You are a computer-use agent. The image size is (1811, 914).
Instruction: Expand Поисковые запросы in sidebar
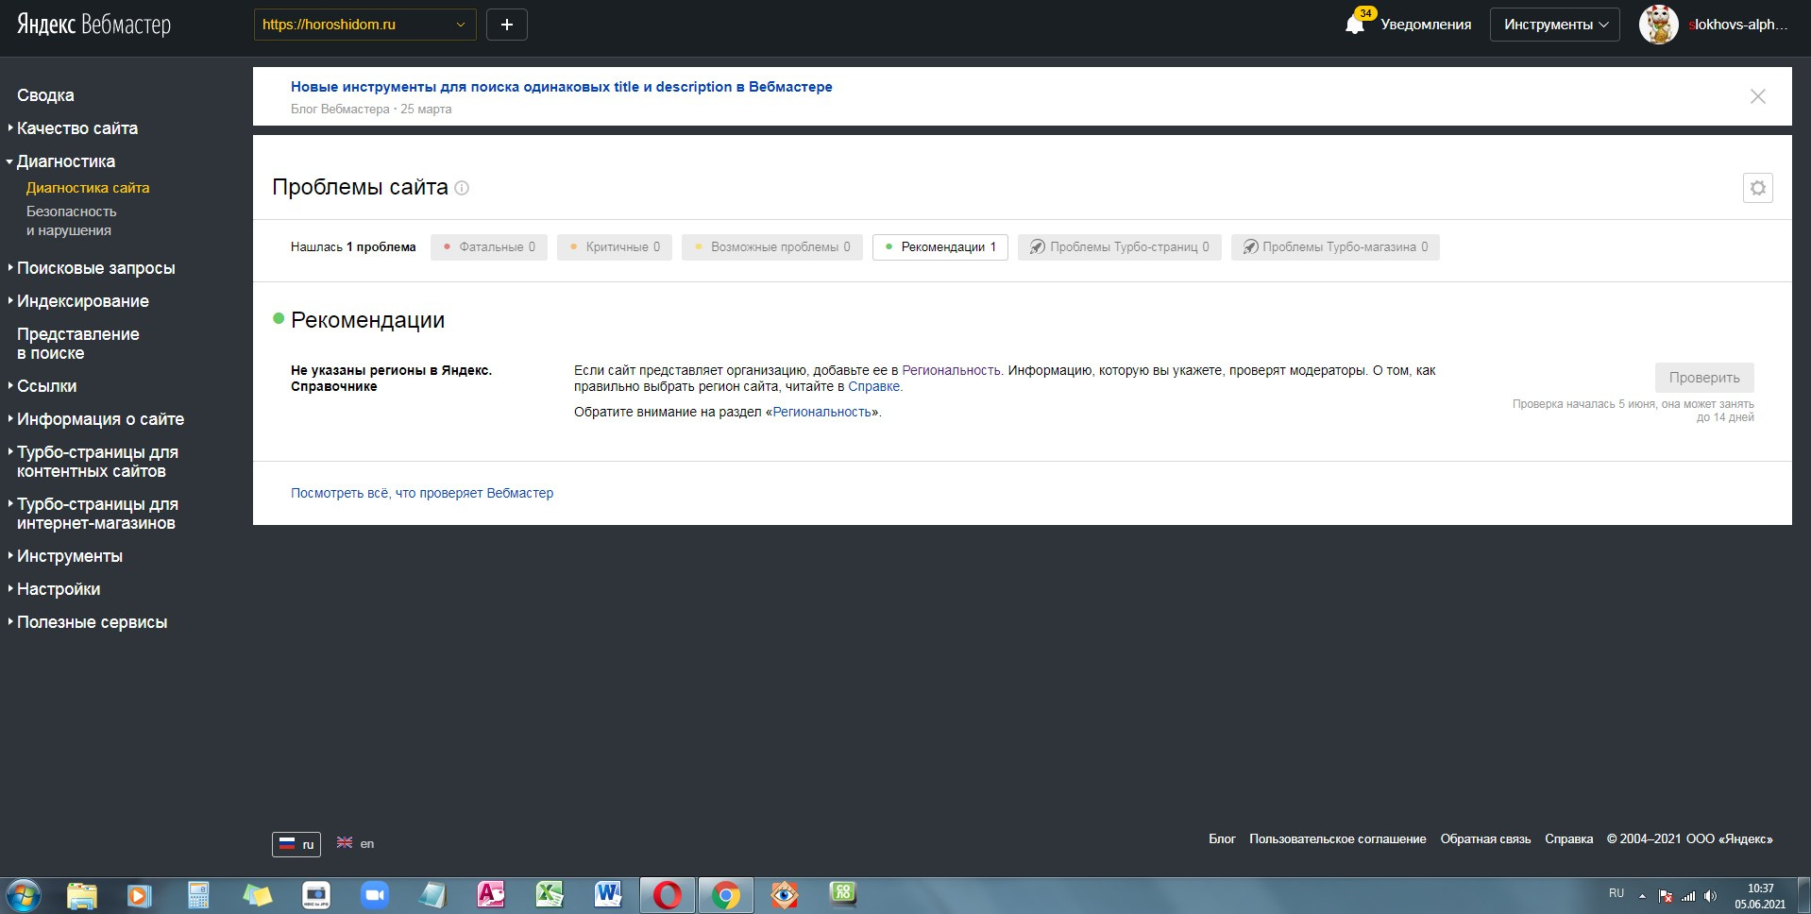[95, 268]
